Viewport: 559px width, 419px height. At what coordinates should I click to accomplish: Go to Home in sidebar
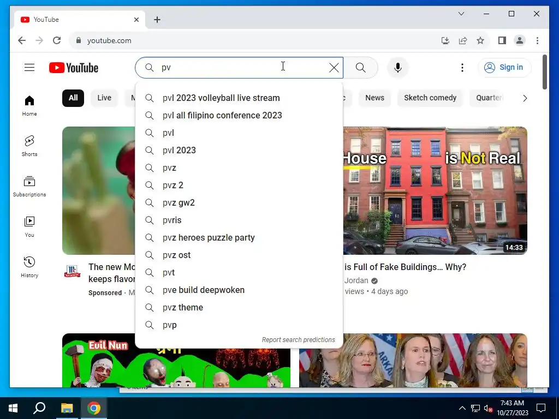click(x=29, y=106)
